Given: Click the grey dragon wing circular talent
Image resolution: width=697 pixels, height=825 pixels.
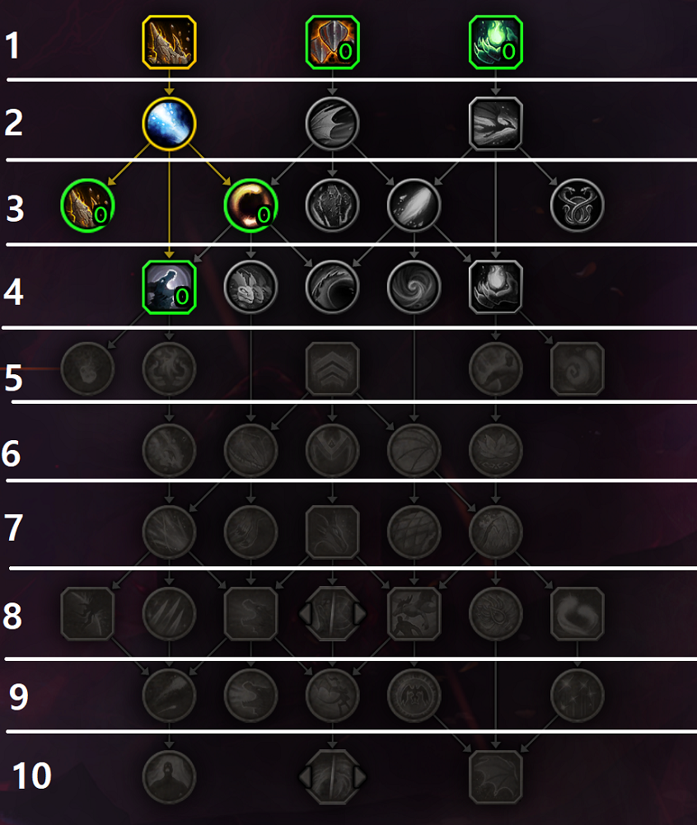Looking at the screenshot, I should (333, 124).
